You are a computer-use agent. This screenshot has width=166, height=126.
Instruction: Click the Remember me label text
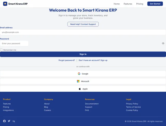coord(10,50)
